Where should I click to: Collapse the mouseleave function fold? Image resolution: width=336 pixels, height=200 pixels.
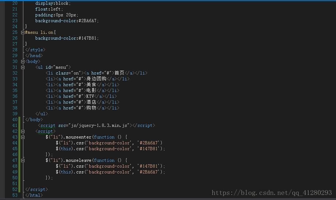(23, 160)
